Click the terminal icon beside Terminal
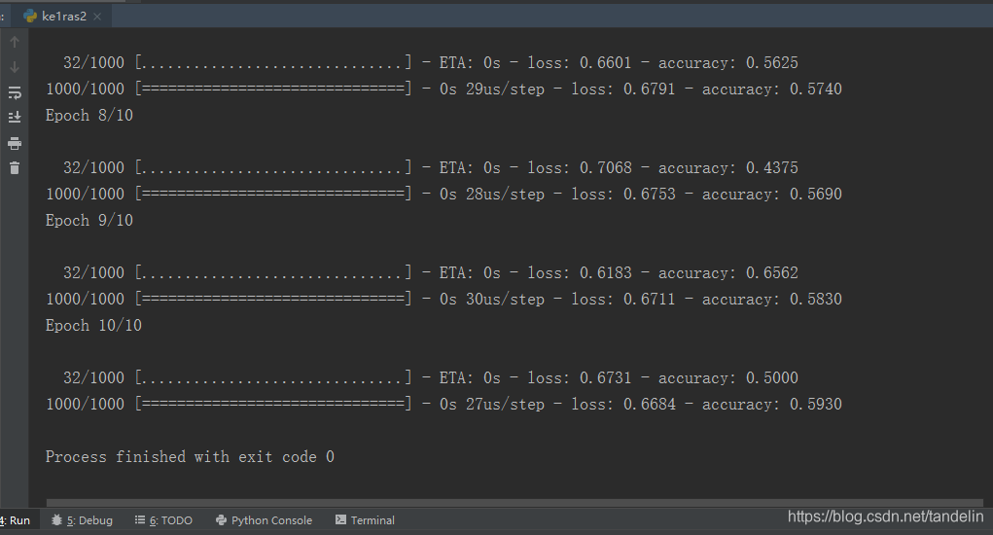 pyautogui.click(x=340, y=519)
